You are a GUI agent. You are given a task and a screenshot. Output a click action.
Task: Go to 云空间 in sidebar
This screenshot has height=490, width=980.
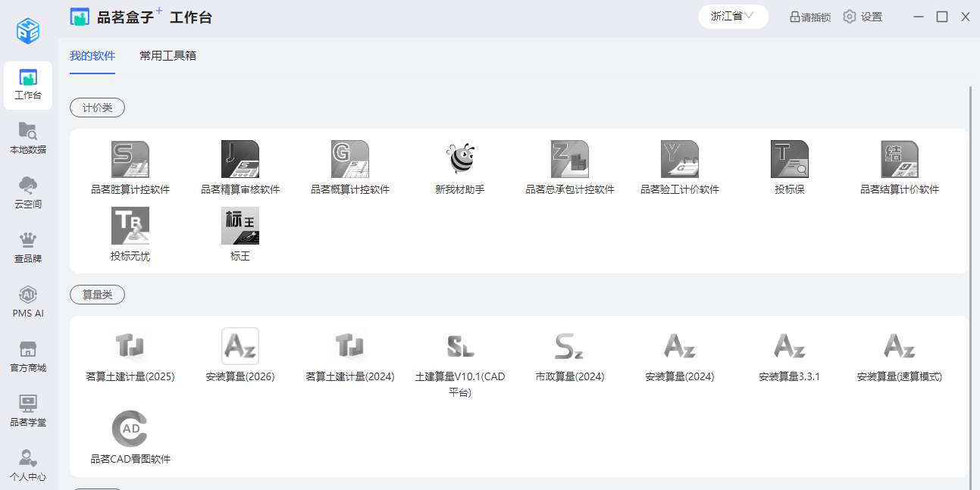[x=28, y=192]
